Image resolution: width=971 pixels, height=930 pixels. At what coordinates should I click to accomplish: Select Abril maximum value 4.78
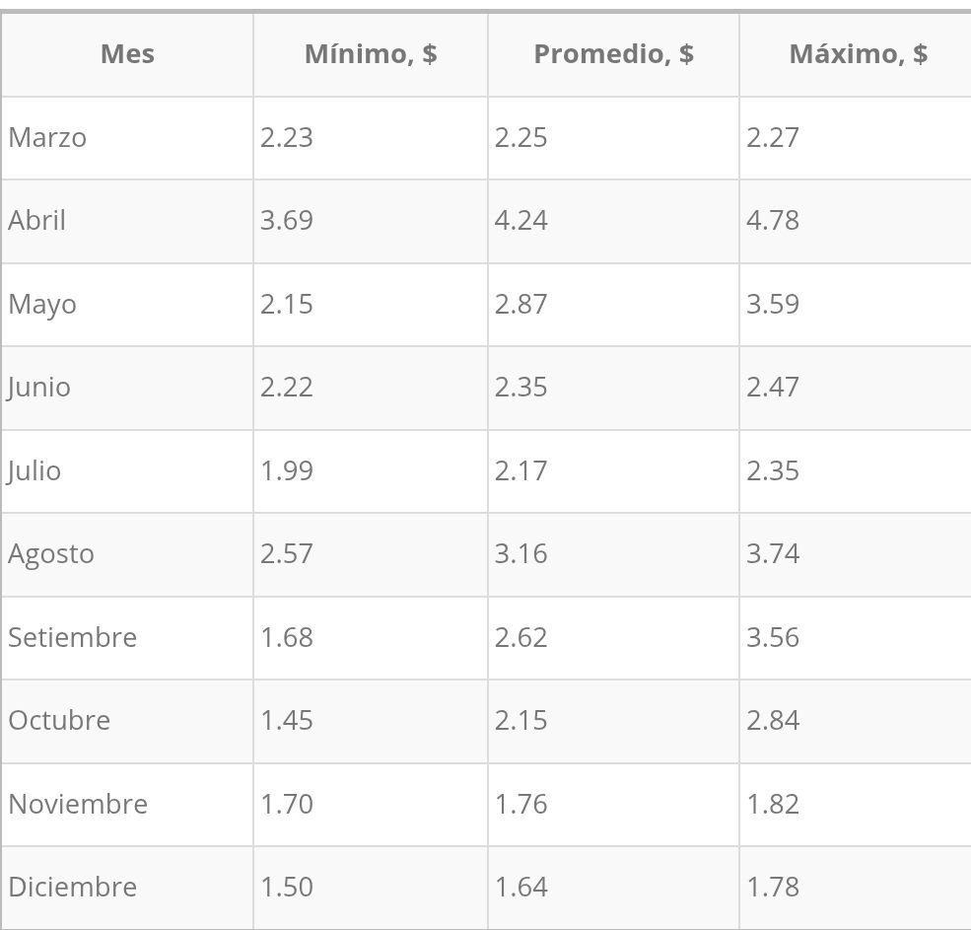pos(772,221)
